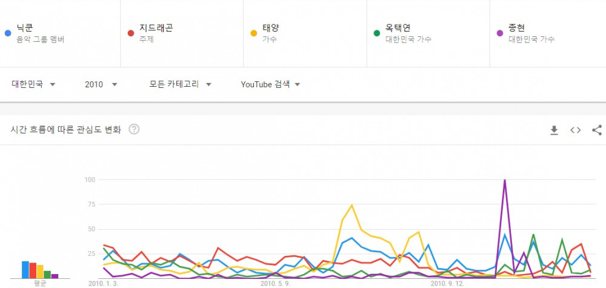Select the 닉쿤 search term box
Image resolution: width=606 pixels, height=288 pixels.
pos(60,33)
